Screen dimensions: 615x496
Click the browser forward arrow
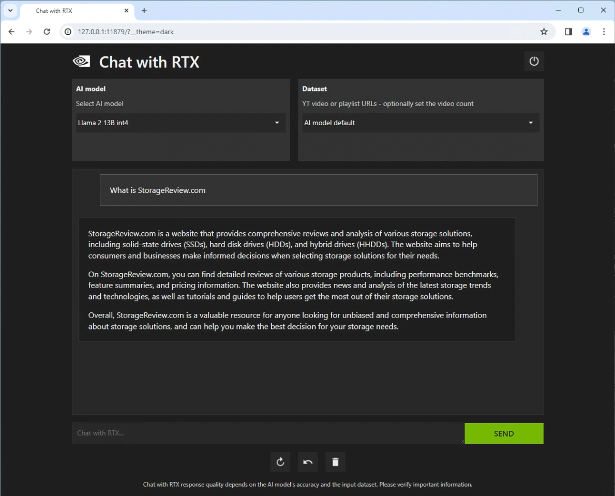[x=29, y=32]
